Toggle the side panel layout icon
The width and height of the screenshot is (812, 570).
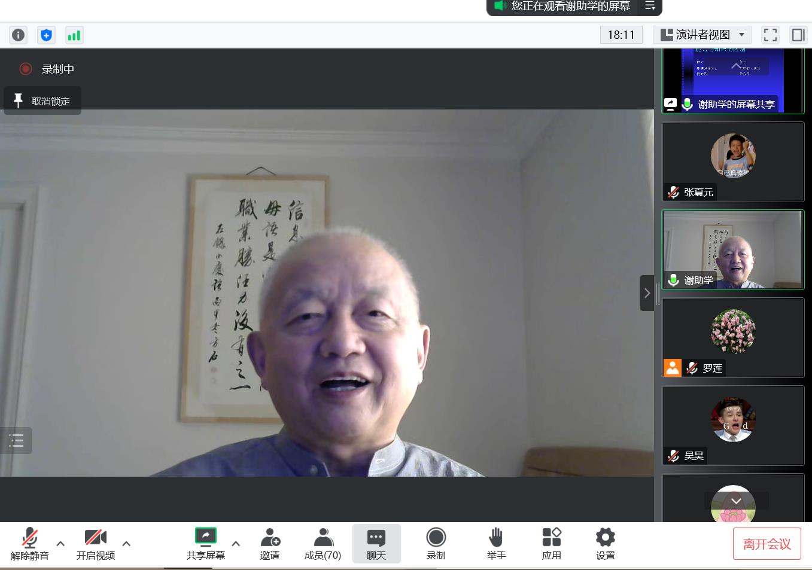coord(798,35)
